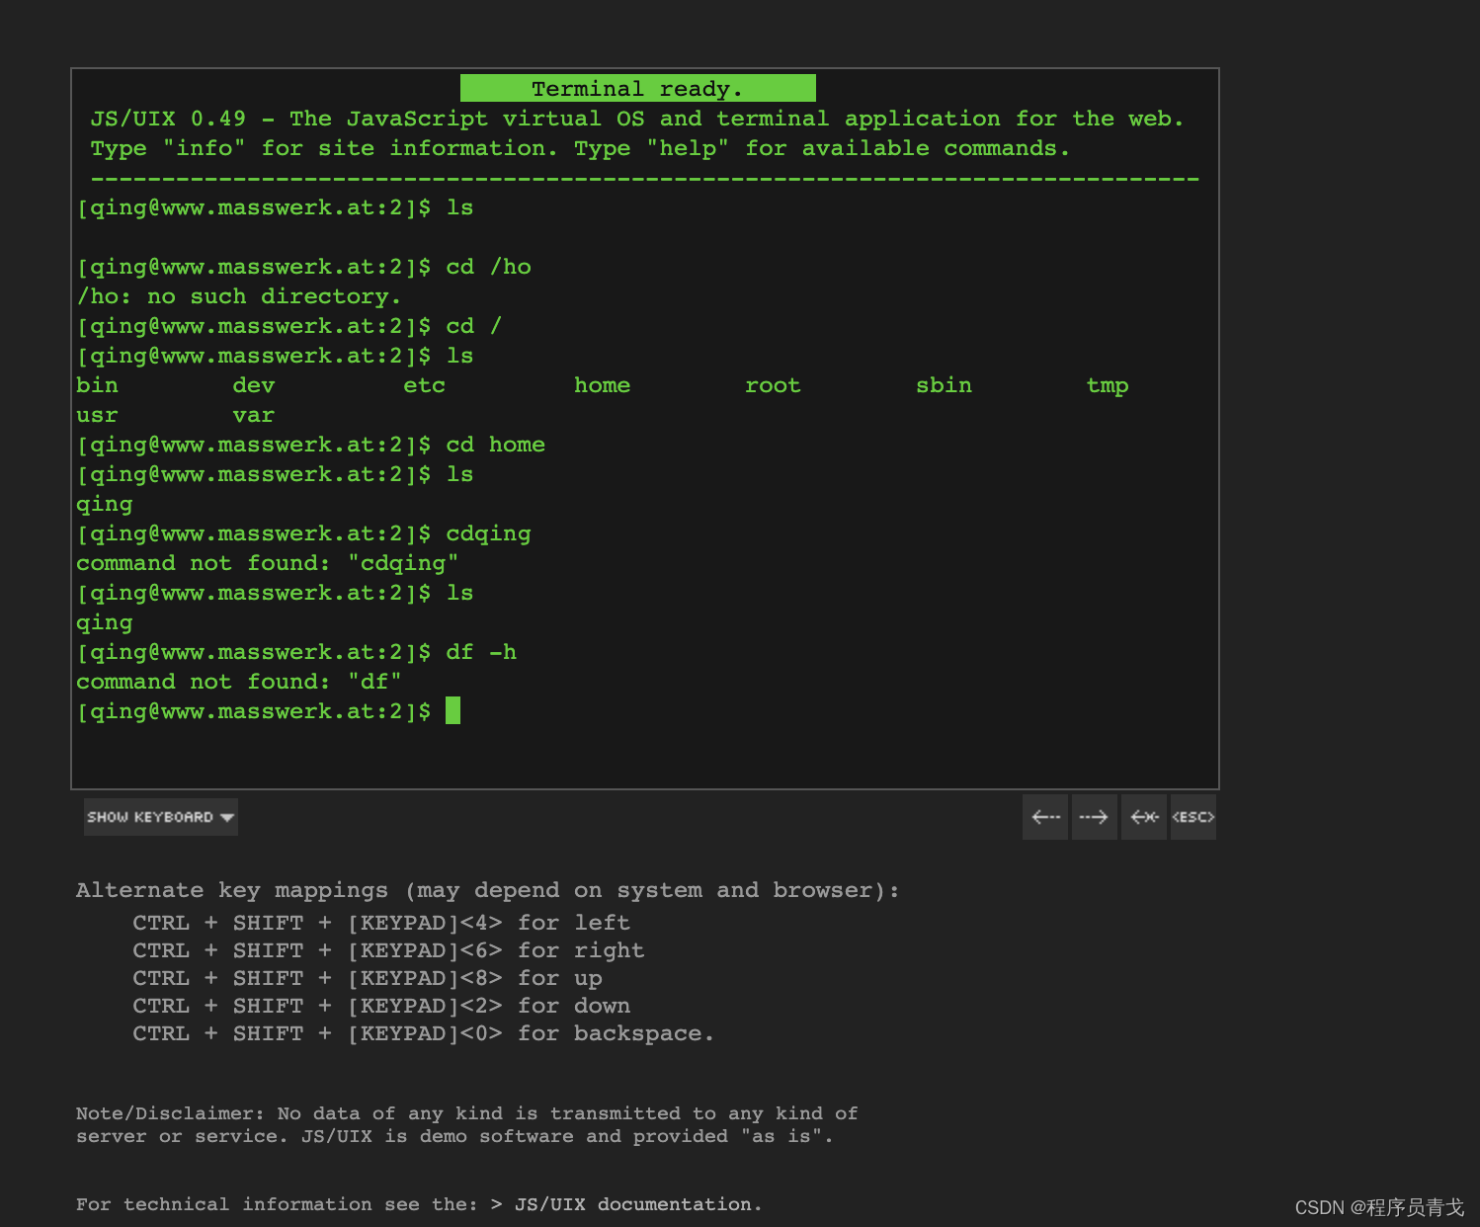Click the 'cd home' command line
Image resolution: width=1480 pixels, height=1227 pixels.
(311, 445)
